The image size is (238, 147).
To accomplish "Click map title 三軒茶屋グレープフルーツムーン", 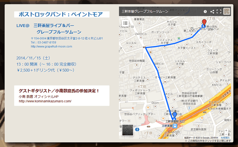I will [x=145, y=12].
